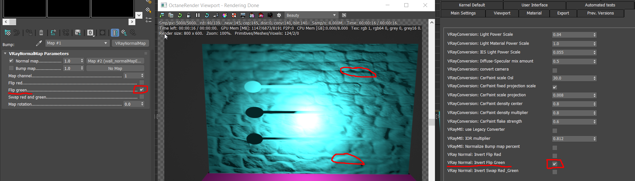
Task: Click the No Map bump button
Action: [115, 68]
